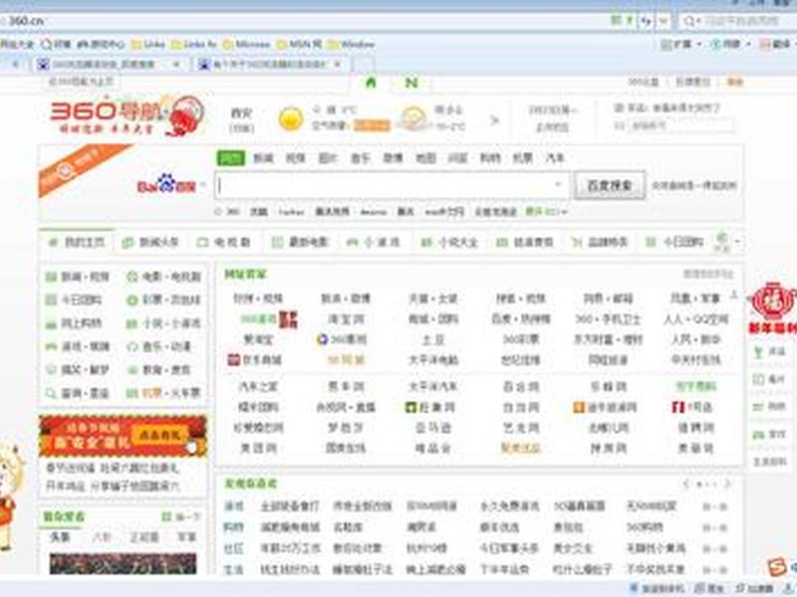Go to next page in bottom links section
This screenshot has height=597, width=797.
click(x=727, y=484)
